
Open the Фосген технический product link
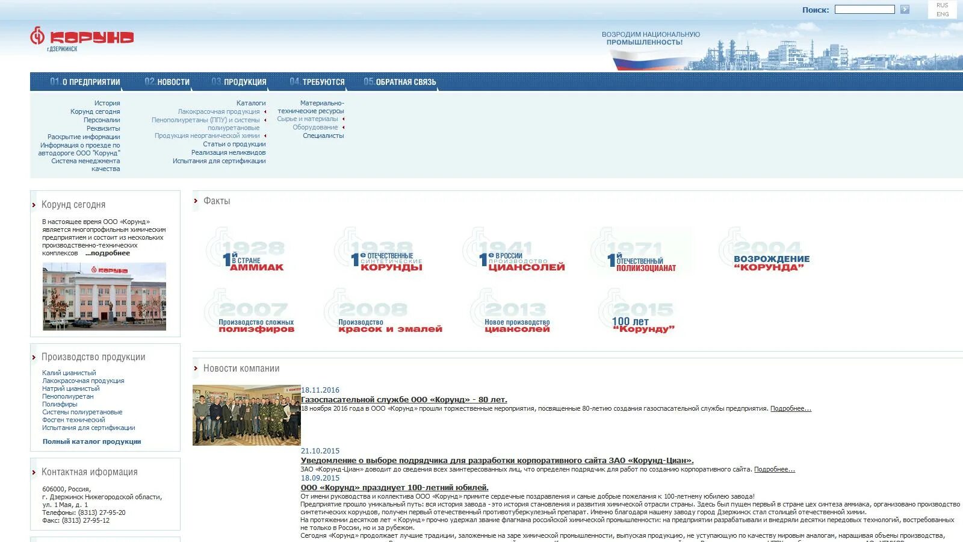tap(73, 420)
